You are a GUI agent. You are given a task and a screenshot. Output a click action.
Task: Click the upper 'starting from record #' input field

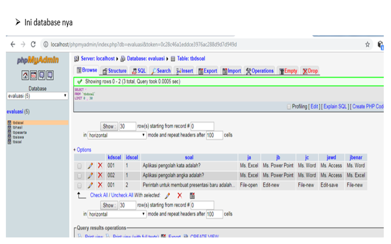click(x=202, y=126)
